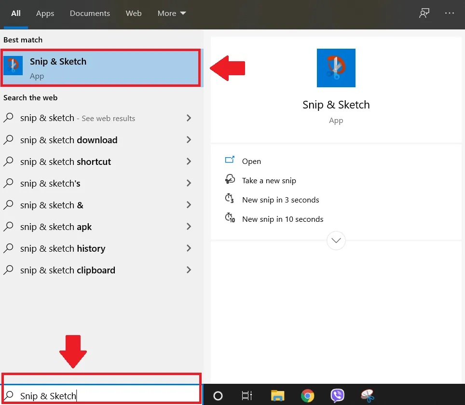Open Snip & Sketch from the taskbar

[x=368, y=396]
